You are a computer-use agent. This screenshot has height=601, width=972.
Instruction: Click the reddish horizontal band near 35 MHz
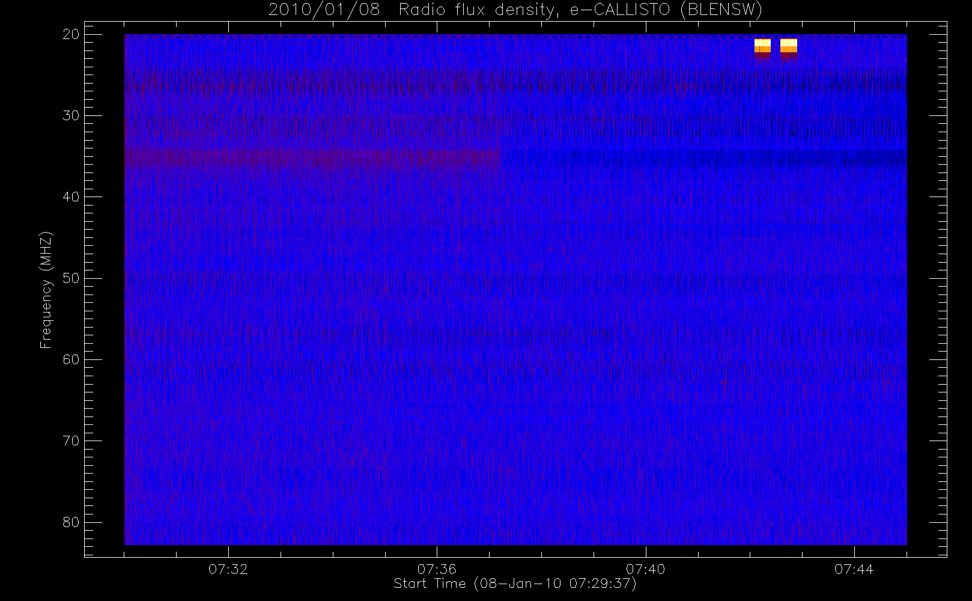[312, 157]
